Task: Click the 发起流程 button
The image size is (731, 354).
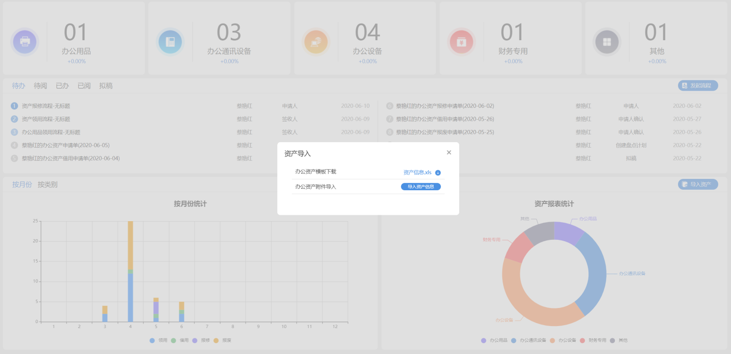Action: point(698,85)
